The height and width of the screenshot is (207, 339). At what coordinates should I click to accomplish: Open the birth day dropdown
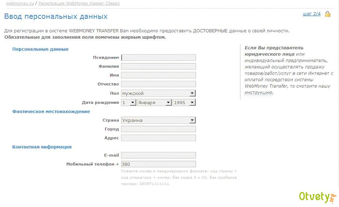click(x=128, y=103)
